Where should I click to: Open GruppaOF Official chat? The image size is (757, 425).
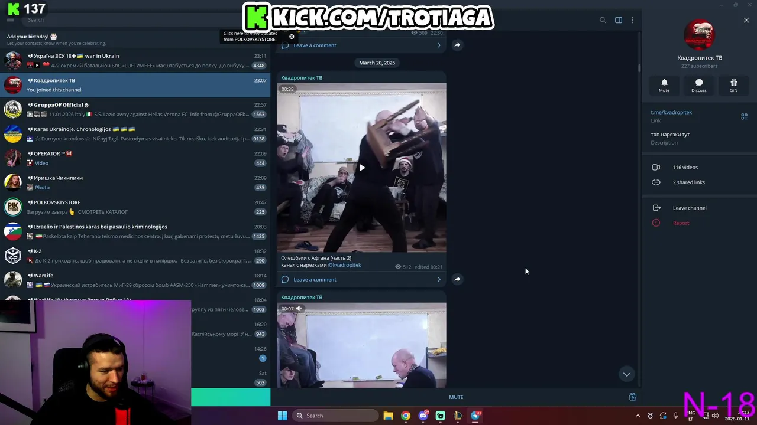(135, 109)
